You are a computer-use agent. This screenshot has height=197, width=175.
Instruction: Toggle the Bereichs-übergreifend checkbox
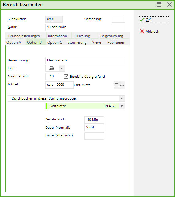[66, 77]
